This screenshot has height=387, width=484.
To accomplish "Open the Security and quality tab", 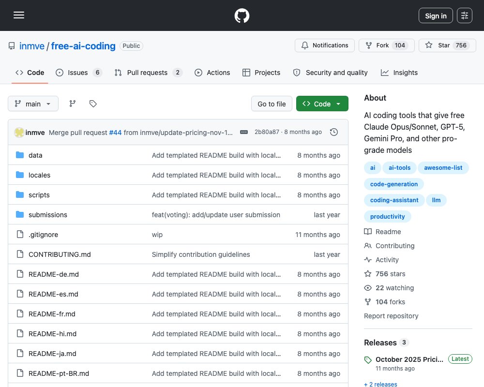I will click(330, 73).
